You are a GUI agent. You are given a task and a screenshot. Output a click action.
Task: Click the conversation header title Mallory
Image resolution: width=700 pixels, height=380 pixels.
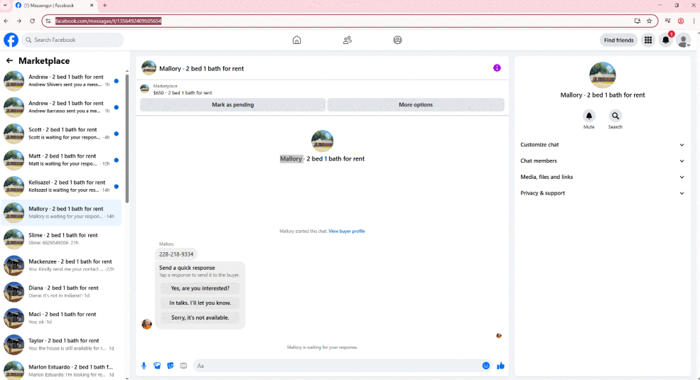(201, 69)
